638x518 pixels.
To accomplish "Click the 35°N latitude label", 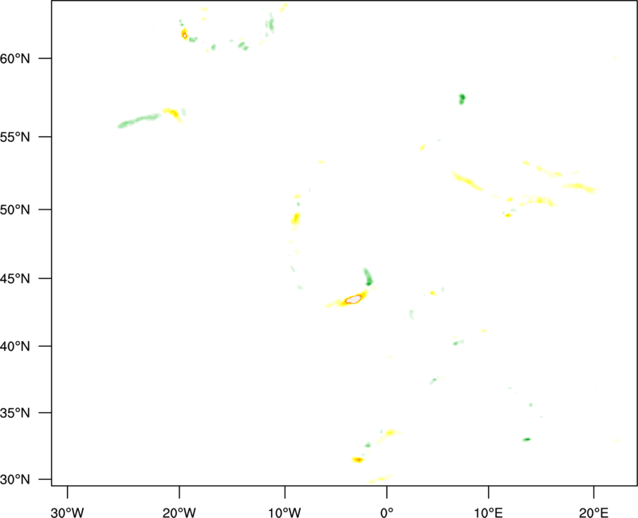I will tap(15, 413).
